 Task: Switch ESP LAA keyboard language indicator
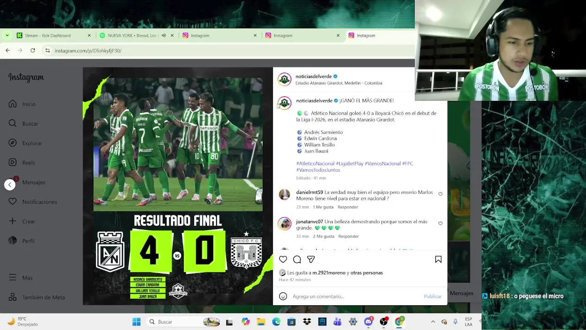point(468,322)
